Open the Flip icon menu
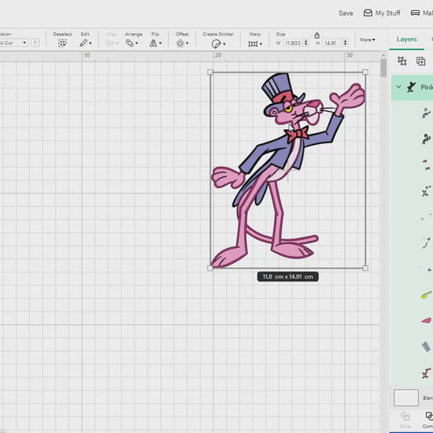This screenshot has height=433, width=433. tap(154, 43)
